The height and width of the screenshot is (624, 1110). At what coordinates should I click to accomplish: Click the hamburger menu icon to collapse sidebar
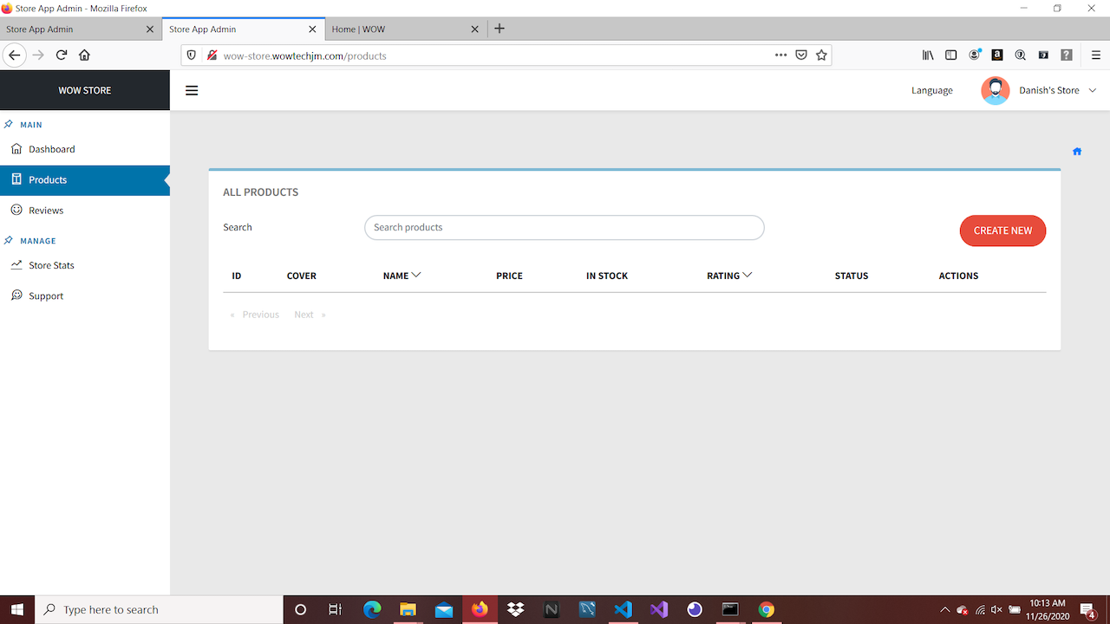point(192,90)
